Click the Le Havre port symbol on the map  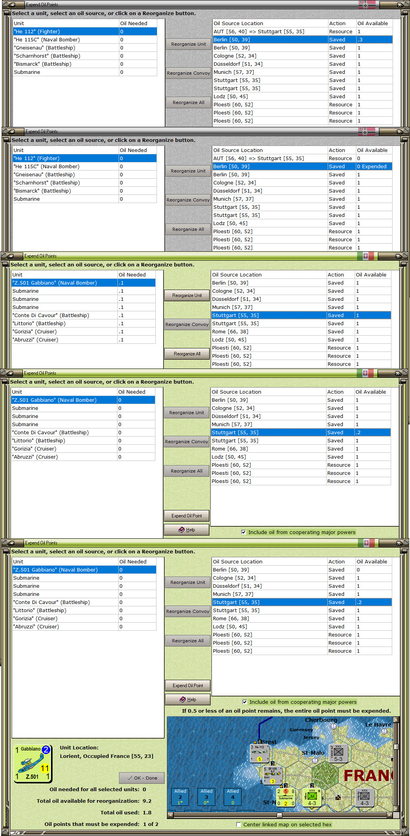pyautogui.click(x=384, y=731)
